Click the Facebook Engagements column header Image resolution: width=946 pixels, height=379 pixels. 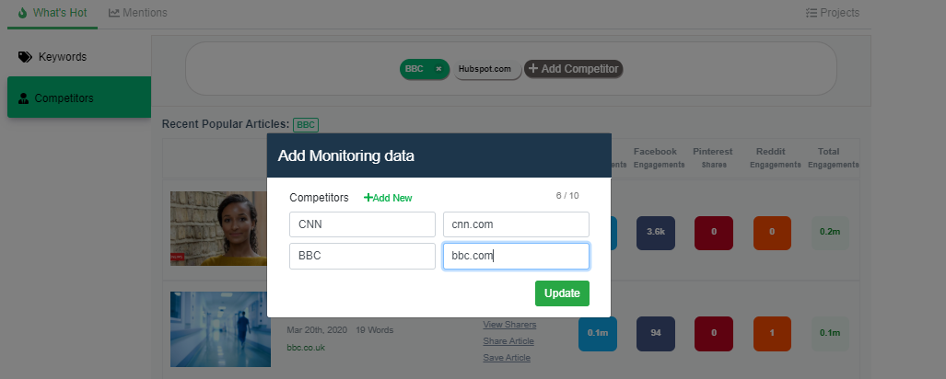click(659, 158)
